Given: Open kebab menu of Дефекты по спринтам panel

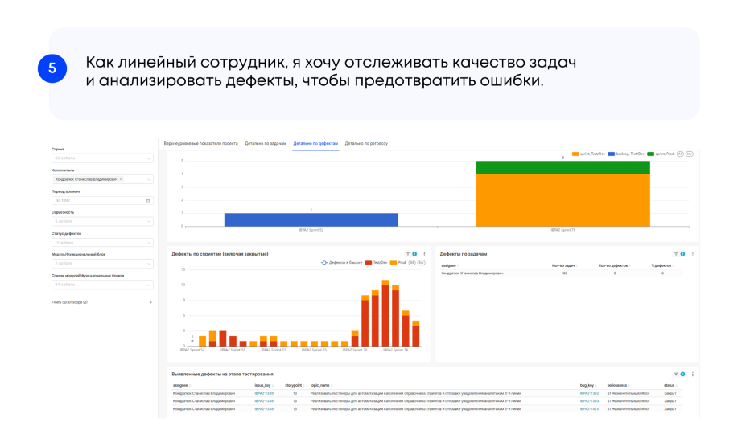Looking at the screenshot, I should point(424,254).
